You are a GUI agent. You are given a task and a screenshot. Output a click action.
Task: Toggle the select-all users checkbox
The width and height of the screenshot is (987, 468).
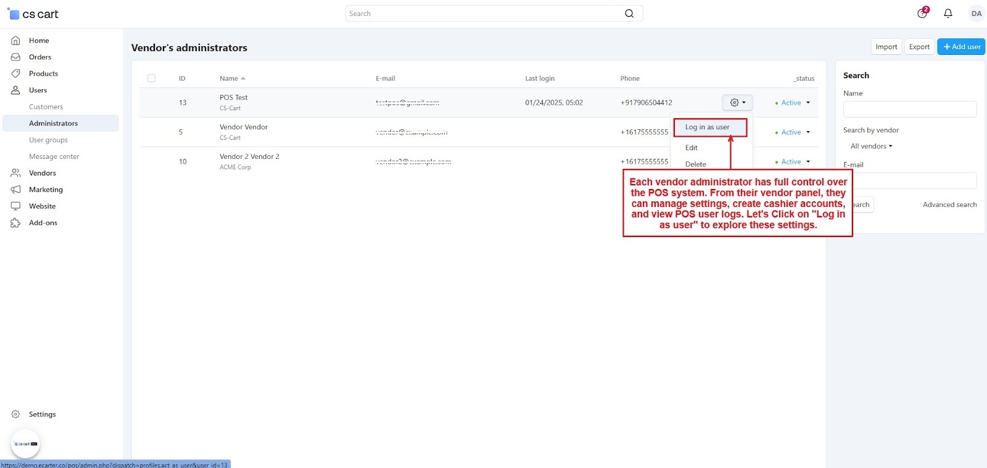click(x=151, y=78)
